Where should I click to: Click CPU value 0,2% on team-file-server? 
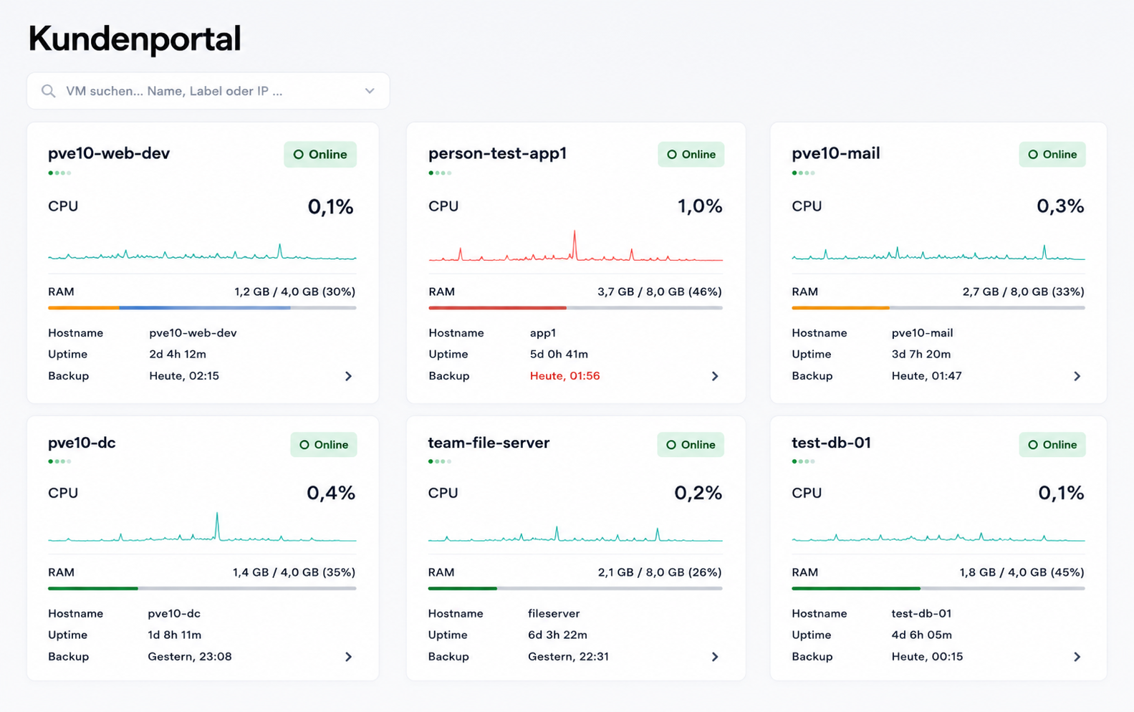(698, 493)
